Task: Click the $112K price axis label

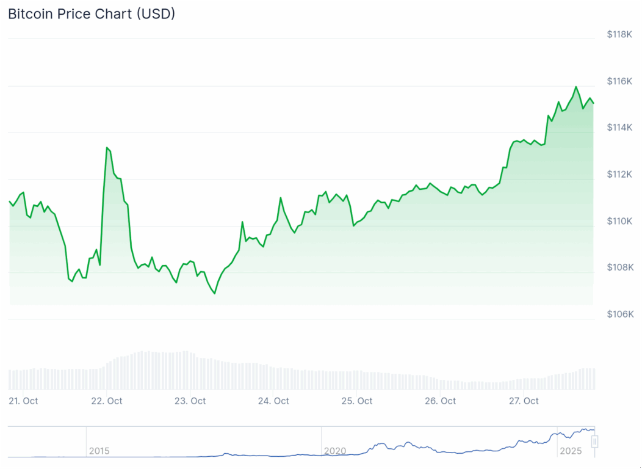Action: click(619, 175)
